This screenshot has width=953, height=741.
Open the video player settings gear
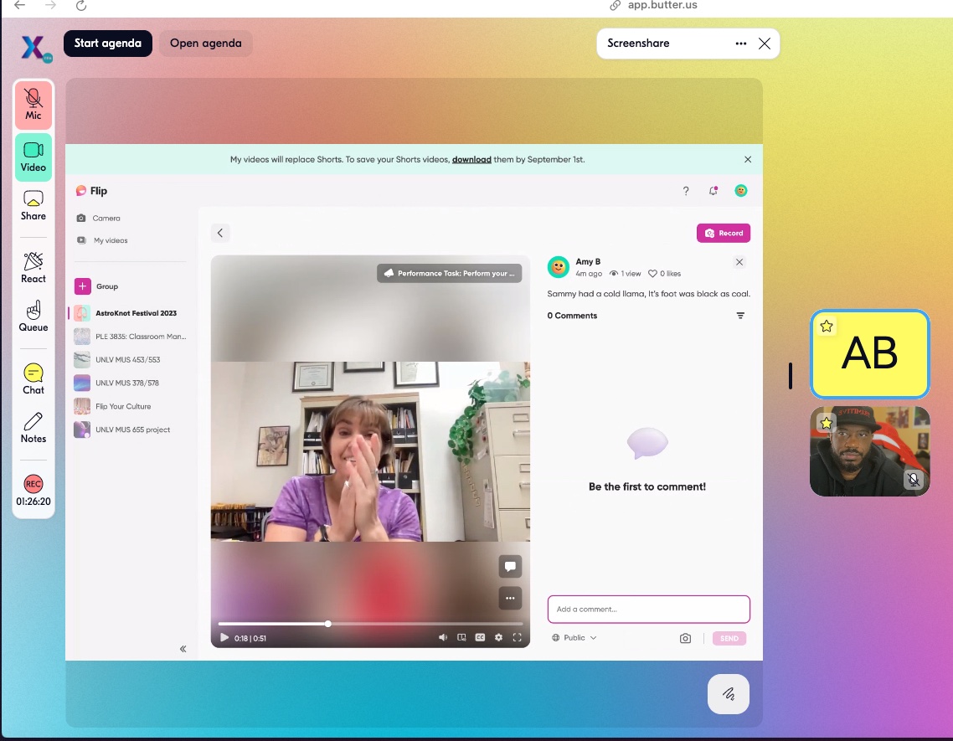pyautogui.click(x=498, y=637)
